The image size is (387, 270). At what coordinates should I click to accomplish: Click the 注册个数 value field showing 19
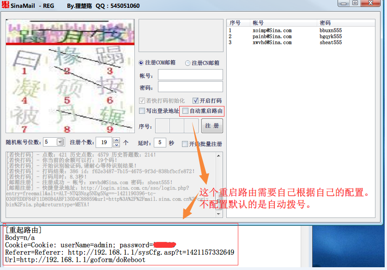pyautogui.click(x=104, y=142)
